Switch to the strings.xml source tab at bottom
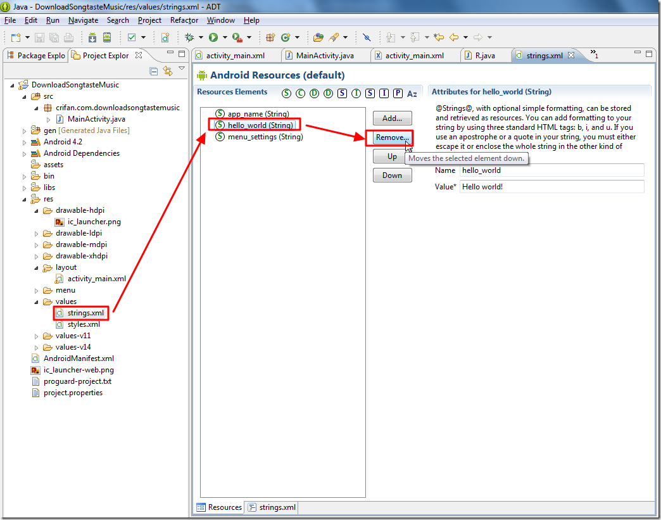This screenshot has height=520, width=661. [x=272, y=507]
